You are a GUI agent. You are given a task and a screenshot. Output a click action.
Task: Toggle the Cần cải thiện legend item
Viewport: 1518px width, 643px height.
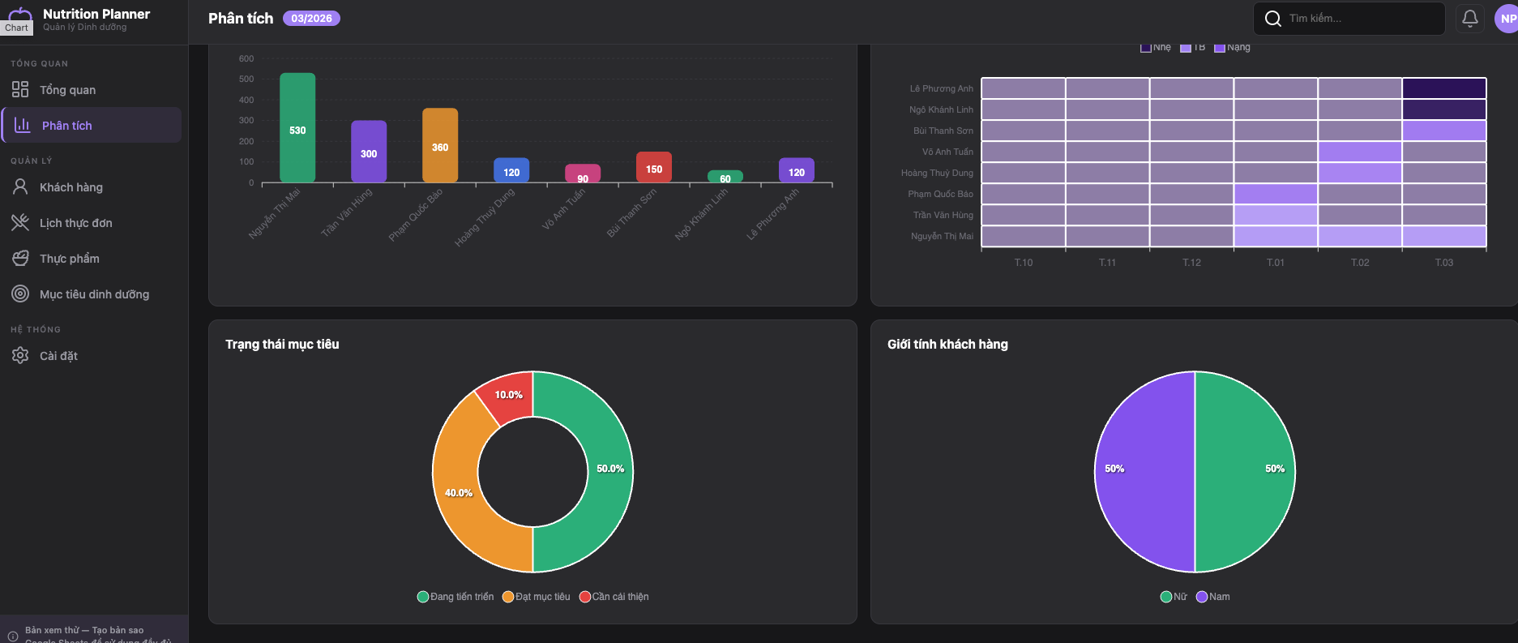pyautogui.click(x=614, y=597)
